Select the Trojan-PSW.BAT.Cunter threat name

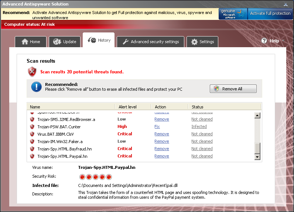click(x=59, y=127)
